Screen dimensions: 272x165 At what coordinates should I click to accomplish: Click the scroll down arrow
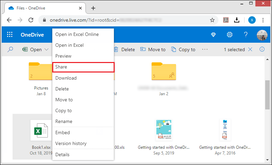[267, 160]
